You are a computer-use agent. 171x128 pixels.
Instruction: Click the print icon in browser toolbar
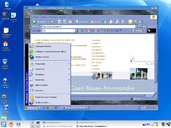[x=118, y=22]
